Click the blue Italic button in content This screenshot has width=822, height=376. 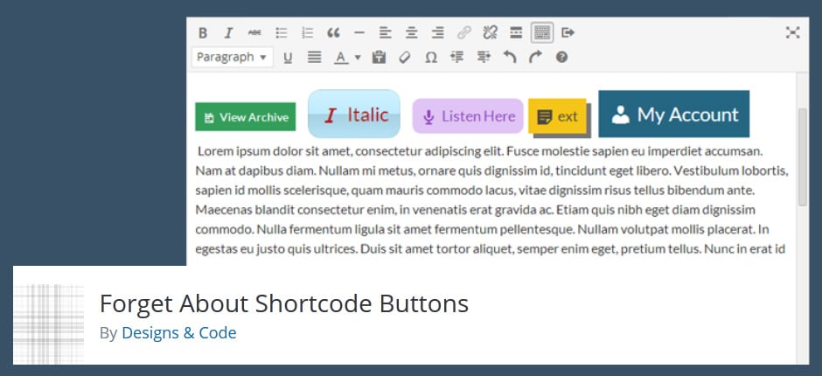pos(354,114)
